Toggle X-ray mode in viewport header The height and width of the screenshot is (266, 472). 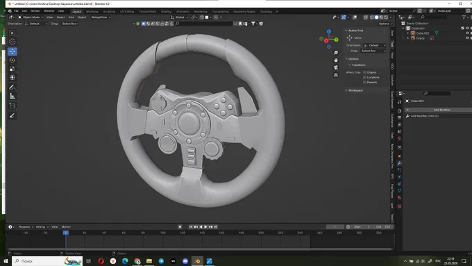pyautogui.click(x=366, y=17)
